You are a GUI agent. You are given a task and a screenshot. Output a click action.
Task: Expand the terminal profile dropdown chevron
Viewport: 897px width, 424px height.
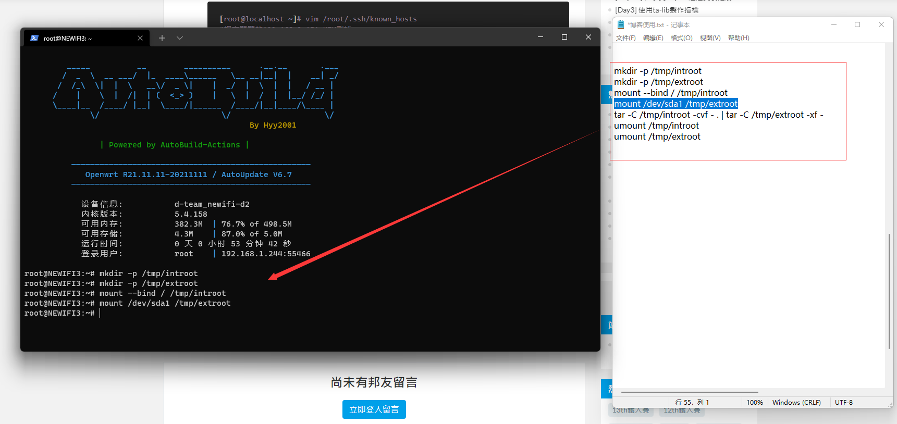pyautogui.click(x=180, y=38)
